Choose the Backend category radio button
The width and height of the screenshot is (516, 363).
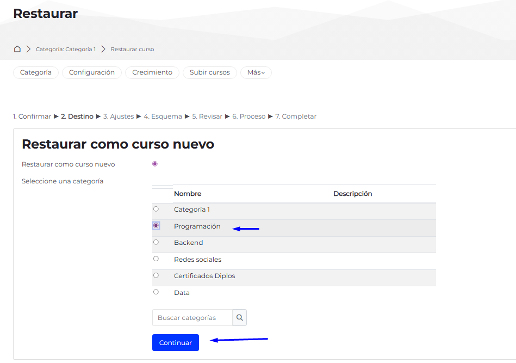coord(156,242)
